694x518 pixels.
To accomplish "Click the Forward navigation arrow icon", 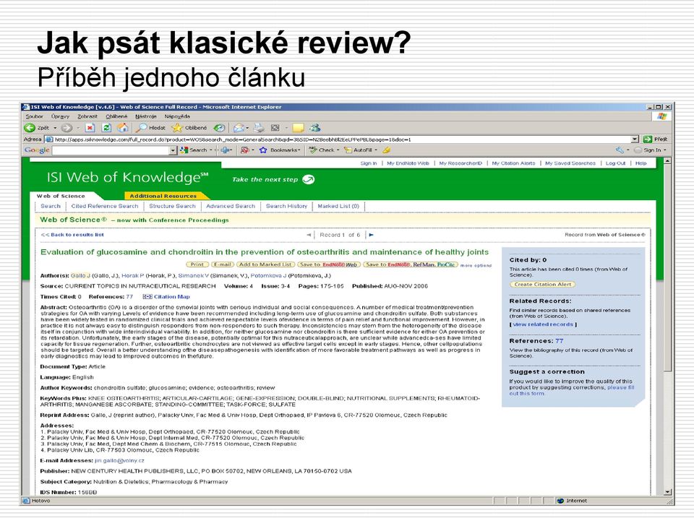I will click(67, 128).
